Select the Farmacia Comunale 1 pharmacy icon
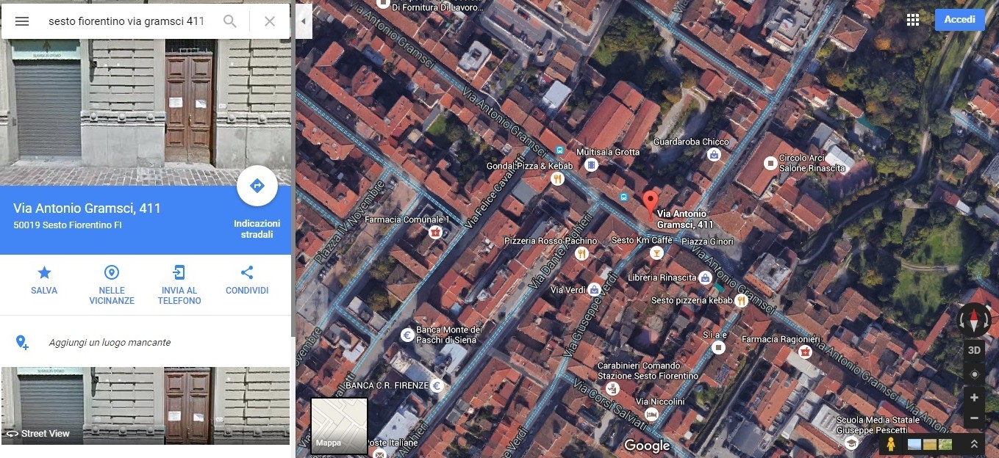The height and width of the screenshot is (458, 999). [435, 232]
